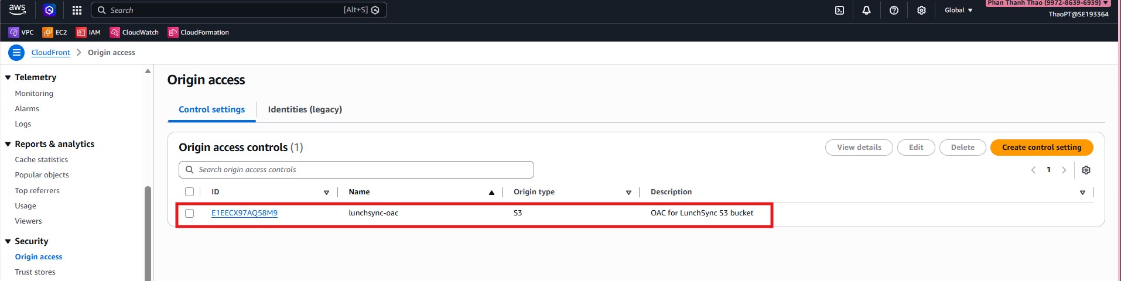This screenshot has width=1121, height=281.
Task: Sort table by Description column
Action: 1082,192
